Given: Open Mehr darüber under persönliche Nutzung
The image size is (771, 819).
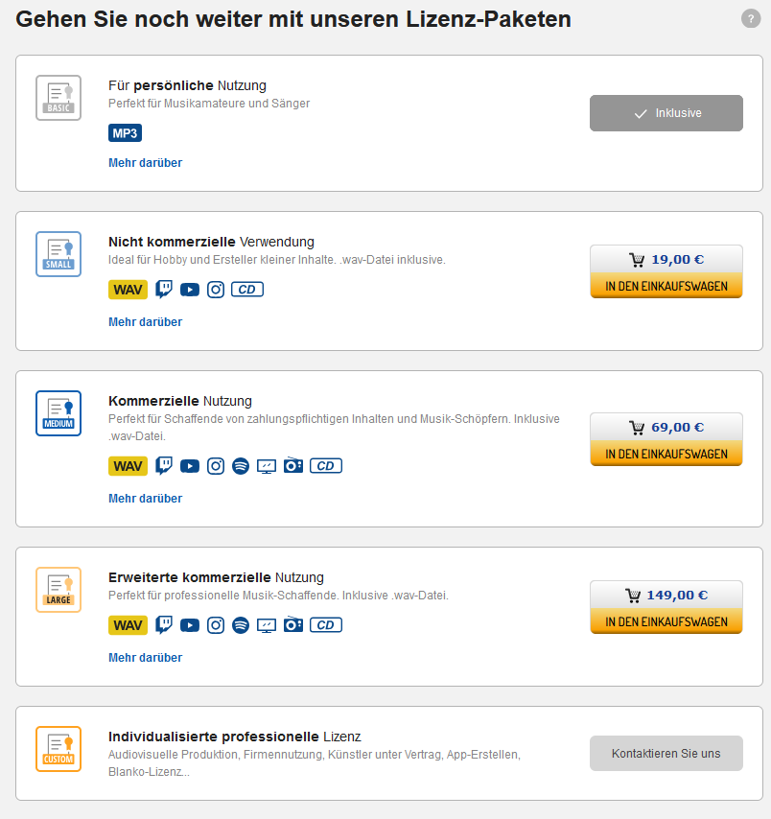Looking at the screenshot, I should coord(145,163).
